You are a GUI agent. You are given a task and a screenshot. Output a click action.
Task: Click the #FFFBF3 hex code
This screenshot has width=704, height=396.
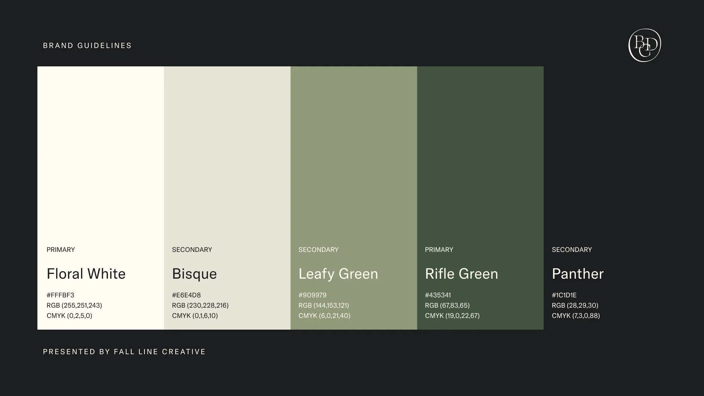[x=60, y=295]
